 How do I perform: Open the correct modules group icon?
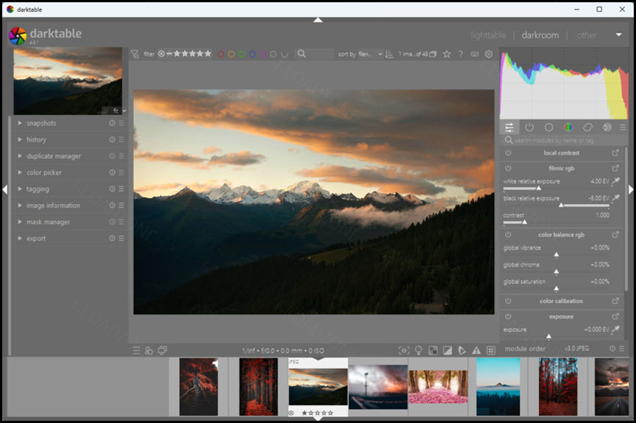(x=587, y=128)
